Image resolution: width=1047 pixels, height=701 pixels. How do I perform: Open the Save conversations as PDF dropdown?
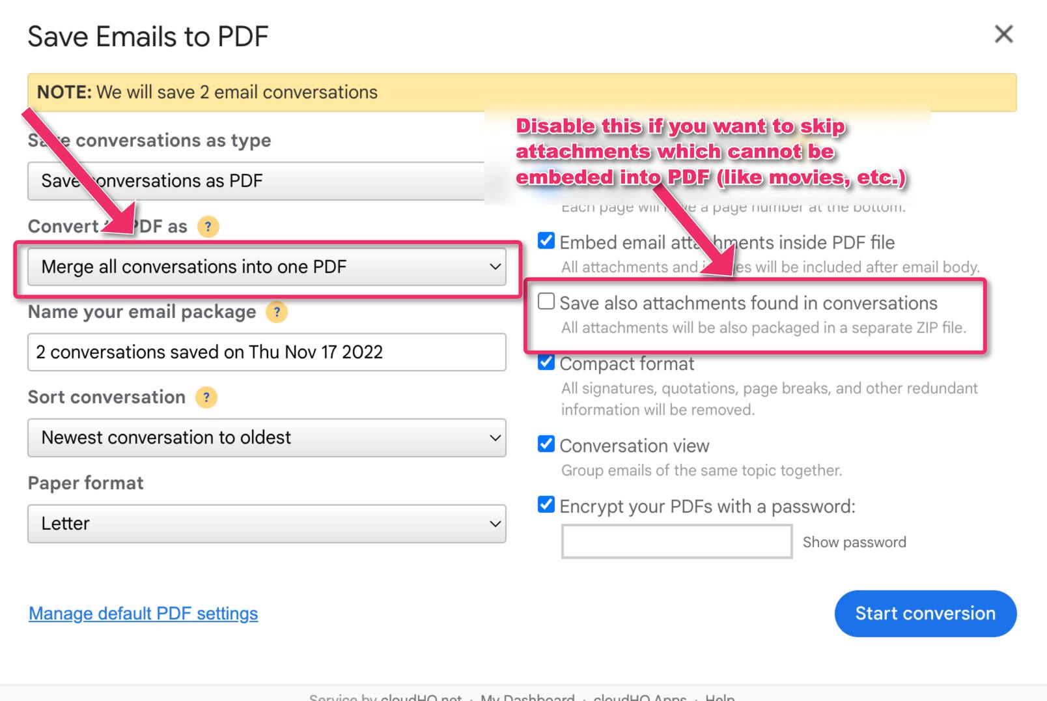click(x=256, y=181)
